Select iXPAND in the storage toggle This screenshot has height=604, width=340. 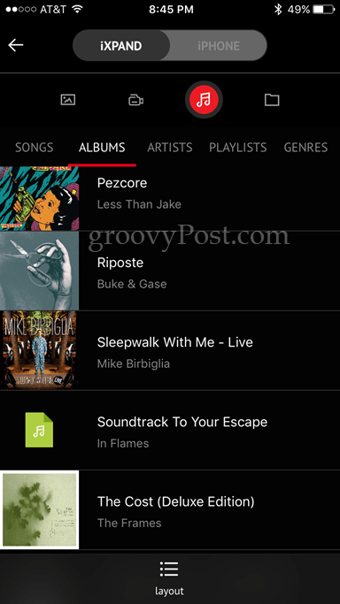pos(121,46)
